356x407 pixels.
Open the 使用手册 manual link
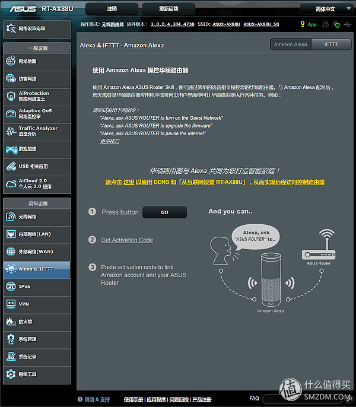pyautogui.click(x=133, y=399)
